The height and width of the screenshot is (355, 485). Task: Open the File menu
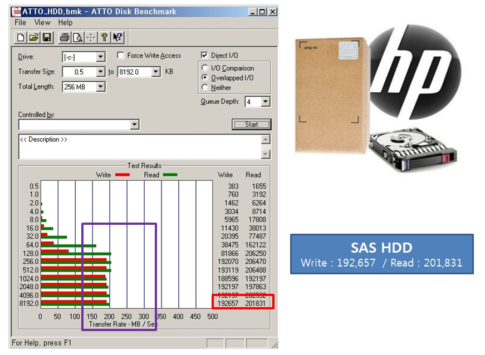(x=20, y=23)
